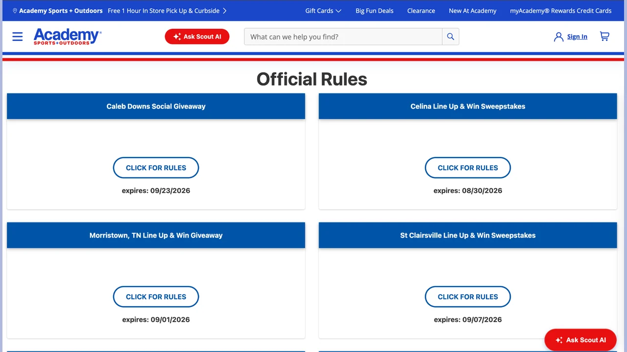The image size is (627, 352).
Task: Open Big Fun Deals
Action: coord(374,11)
